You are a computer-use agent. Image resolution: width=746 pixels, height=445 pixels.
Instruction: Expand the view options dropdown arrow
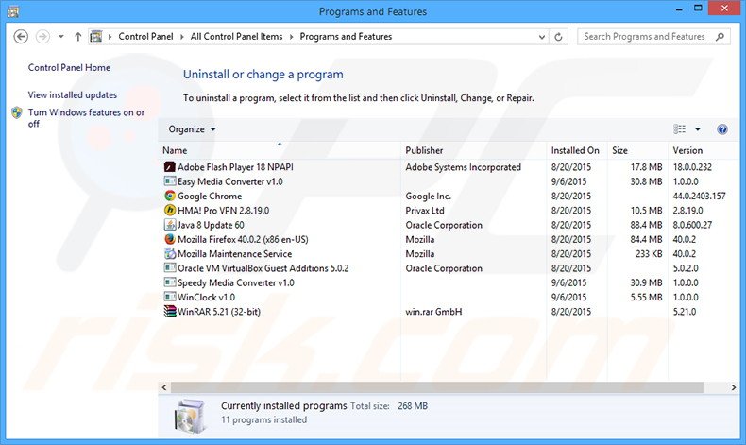(x=698, y=129)
